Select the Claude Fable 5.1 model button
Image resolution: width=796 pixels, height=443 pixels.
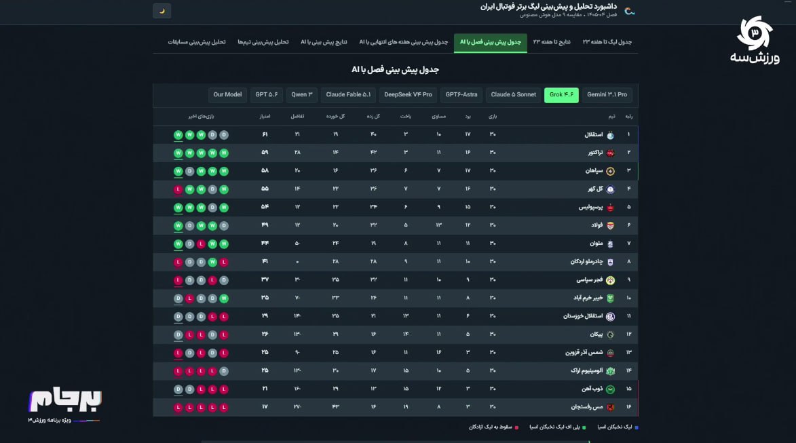pos(348,95)
